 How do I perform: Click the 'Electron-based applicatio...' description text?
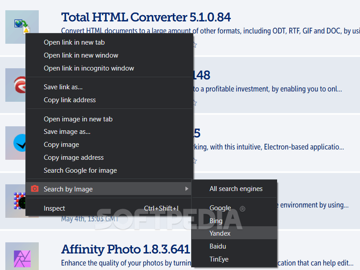[x=269, y=147]
